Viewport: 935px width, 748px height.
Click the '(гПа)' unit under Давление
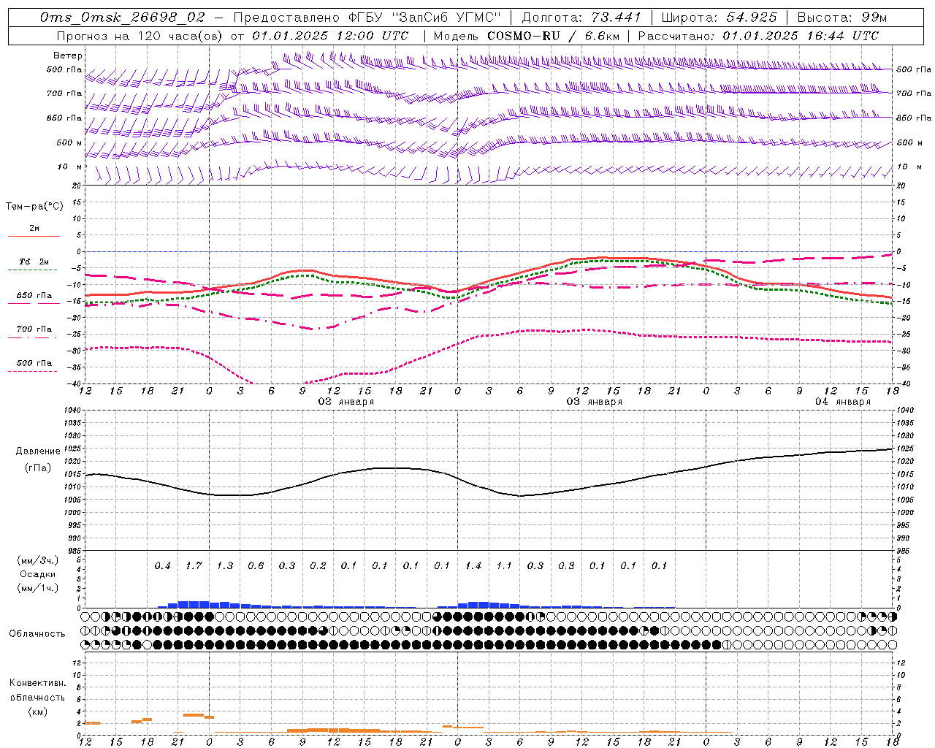tap(38, 467)
